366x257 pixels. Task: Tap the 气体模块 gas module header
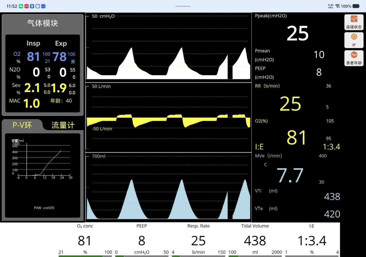[x=43, y=23]
